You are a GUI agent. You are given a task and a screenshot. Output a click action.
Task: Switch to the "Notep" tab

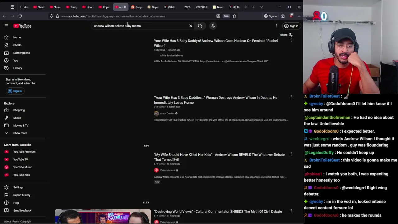tap(218, 7)
